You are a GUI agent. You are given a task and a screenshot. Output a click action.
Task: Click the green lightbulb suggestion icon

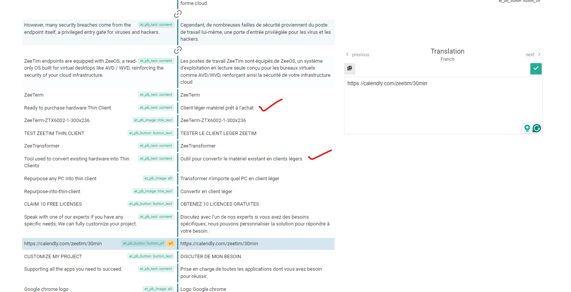tap(527, 128)
